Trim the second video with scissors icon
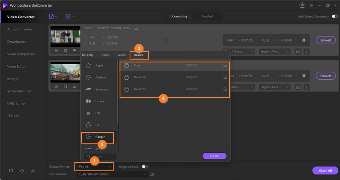The width and height of the screenshot is (340, 180). coord(56,86)
